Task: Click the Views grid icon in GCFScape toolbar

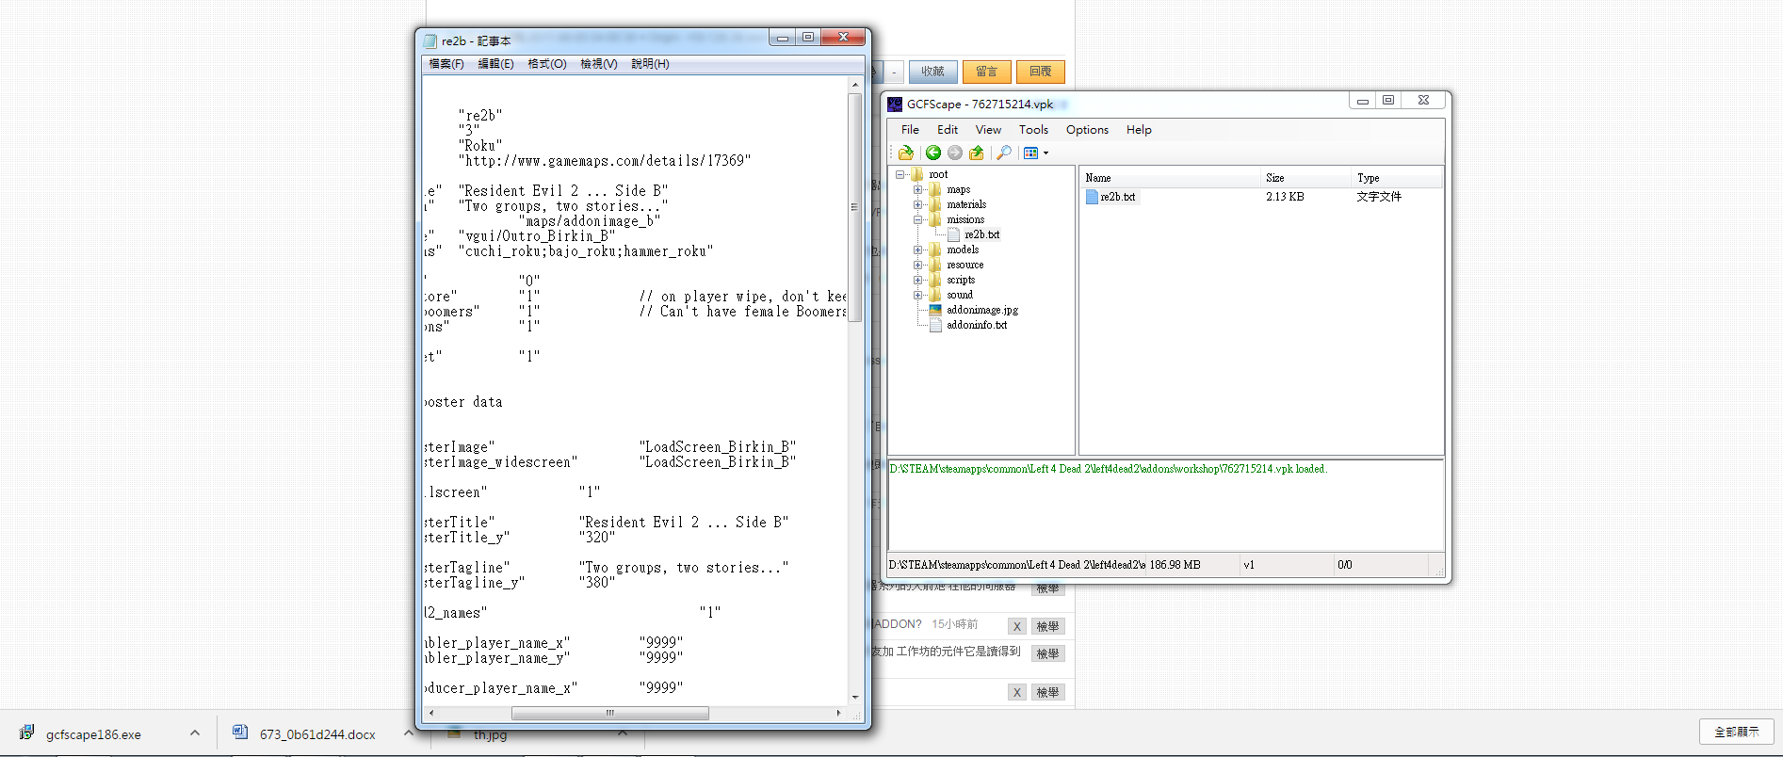Action: (1030, 153)
